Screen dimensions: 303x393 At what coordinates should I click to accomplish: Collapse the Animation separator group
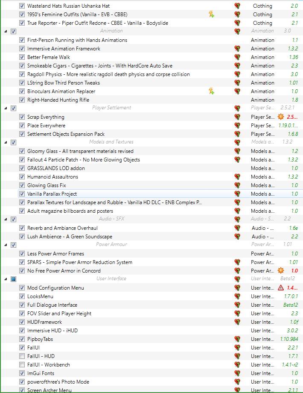coord(6,31)
